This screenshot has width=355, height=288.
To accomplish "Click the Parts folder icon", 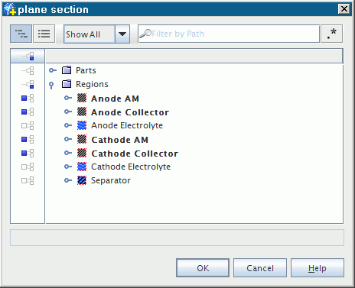I will coord(67,70).
